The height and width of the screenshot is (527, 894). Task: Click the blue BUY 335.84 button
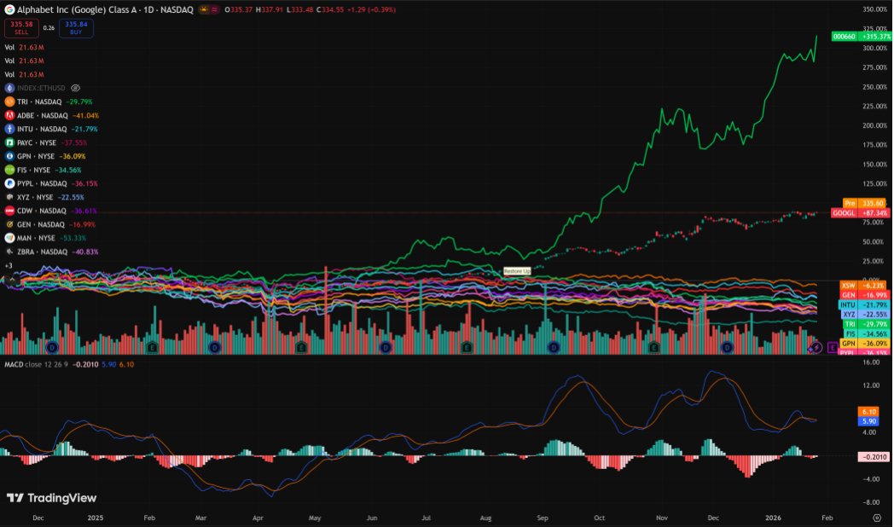pyautogui.click(x=76, y=27)
